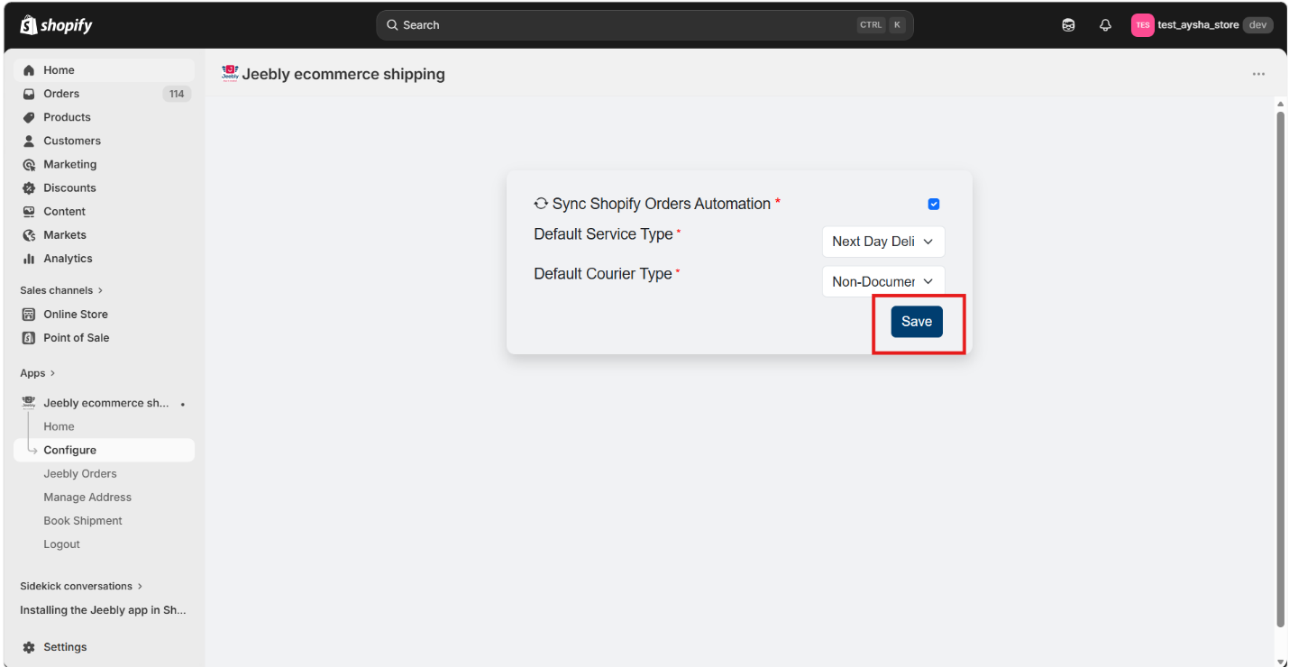The height and width of the screenshot is (667, 1289).
Task: Click the Settings gear icon
Action: click(x=29, y=647)
